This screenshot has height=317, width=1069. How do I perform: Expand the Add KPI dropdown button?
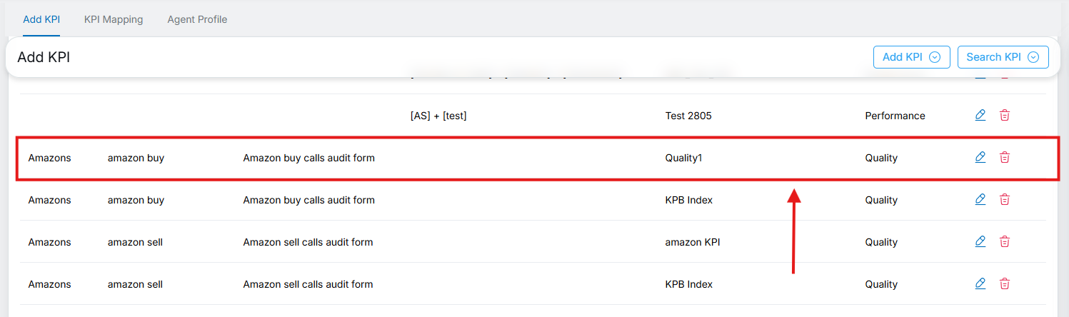coord(911,57)
